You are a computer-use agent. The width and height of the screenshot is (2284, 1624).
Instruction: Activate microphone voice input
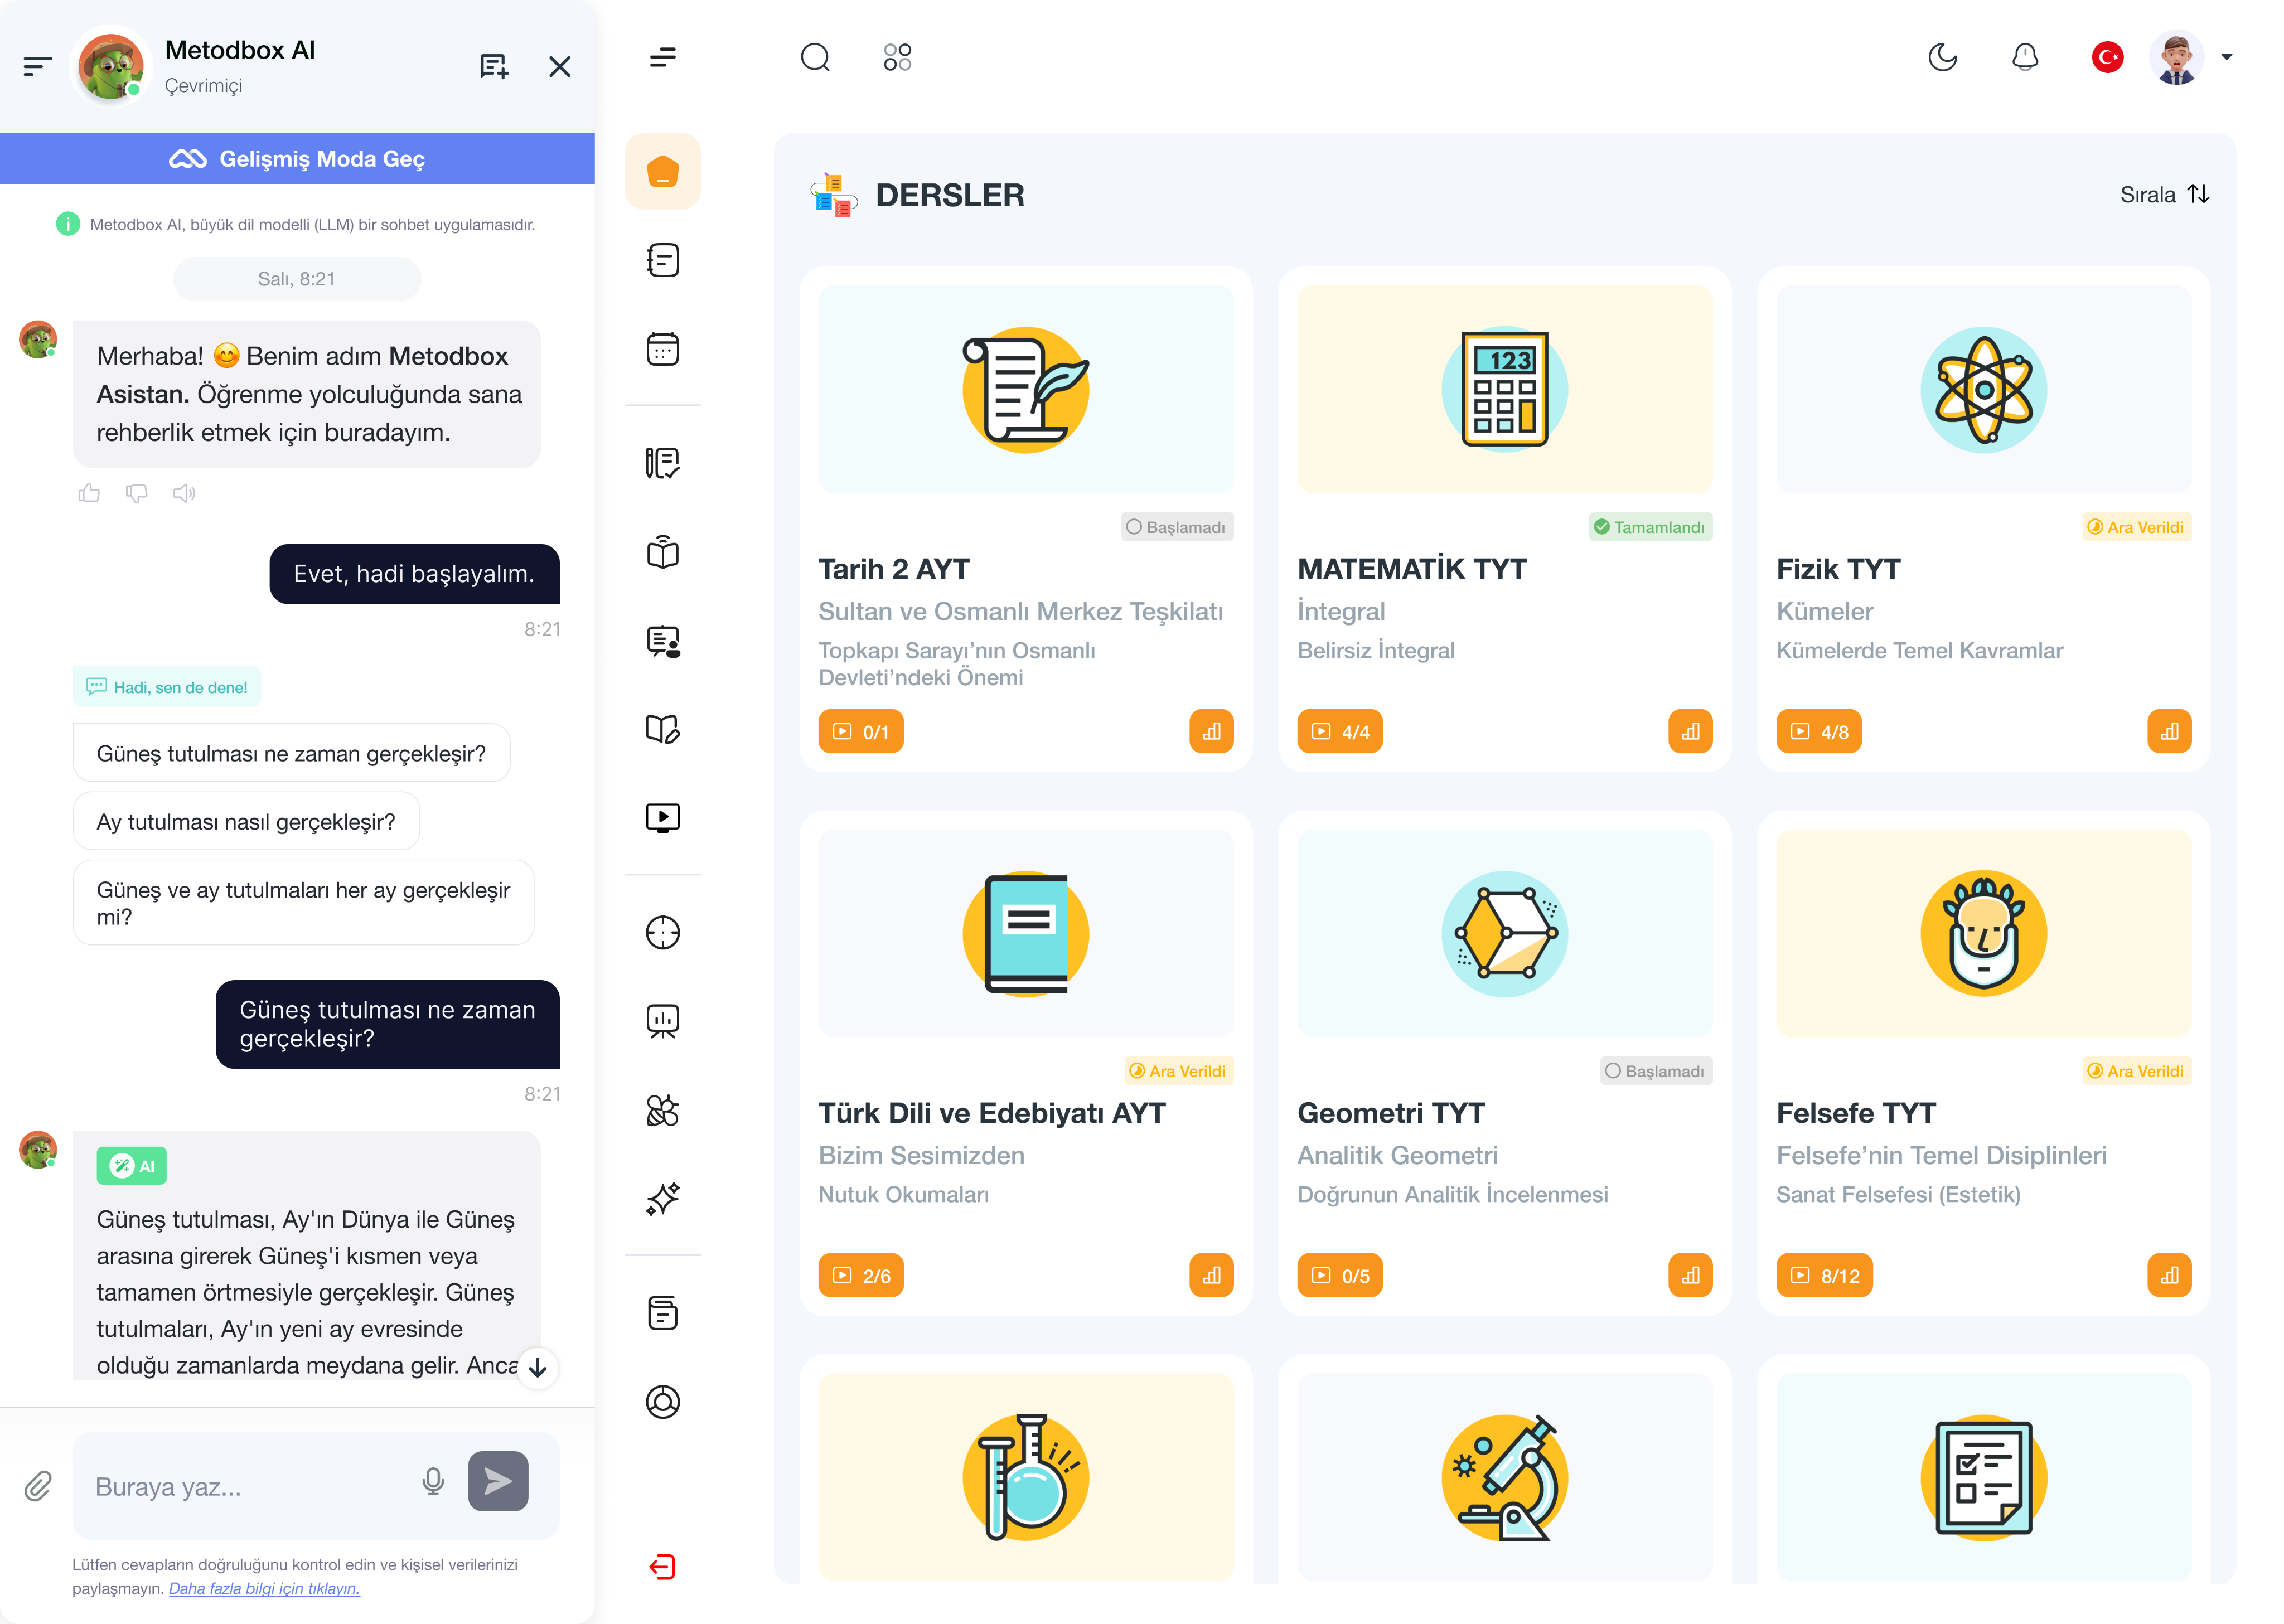pyautogui.click(x=433, y=1481)
